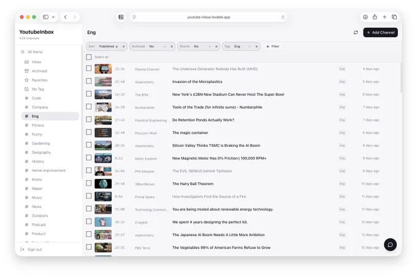Click thumbnail of Plasma Channel Undersea Generator video
This screenshot has width=417, height=276.
[x=103, y=69]
